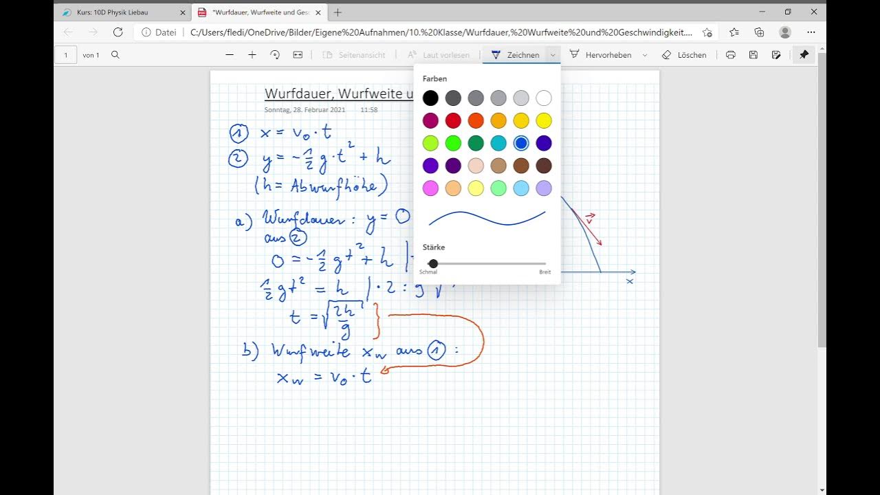This screenshot has width=880, height=495.
Task: Open the Favorites list icon
Action: [734, 32]
